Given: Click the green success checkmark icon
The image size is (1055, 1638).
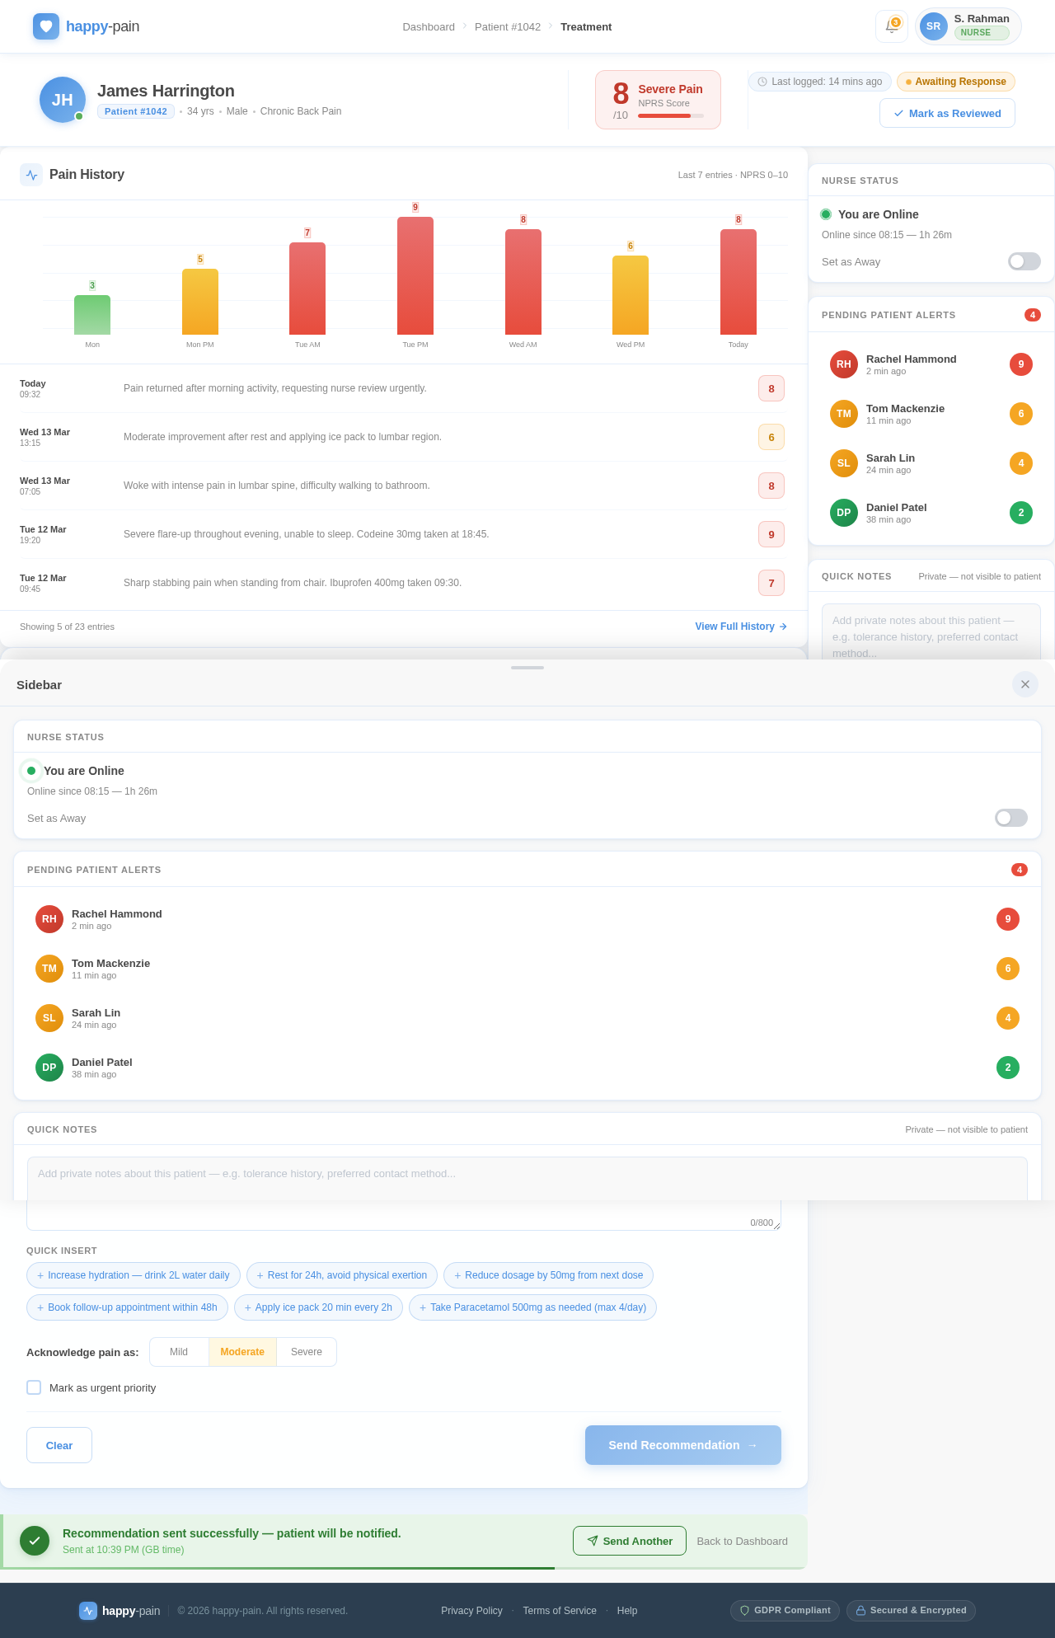Looking at the screenshot, I should 35,1540.
